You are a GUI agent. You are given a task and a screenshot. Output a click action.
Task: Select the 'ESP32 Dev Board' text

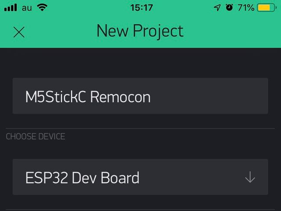tap(82, 178)
